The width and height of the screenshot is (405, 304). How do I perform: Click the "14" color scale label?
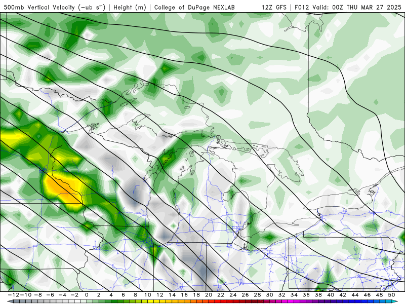tap(172, 295)
